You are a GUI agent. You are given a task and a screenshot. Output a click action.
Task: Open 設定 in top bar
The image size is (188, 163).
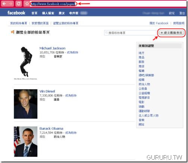172,13
